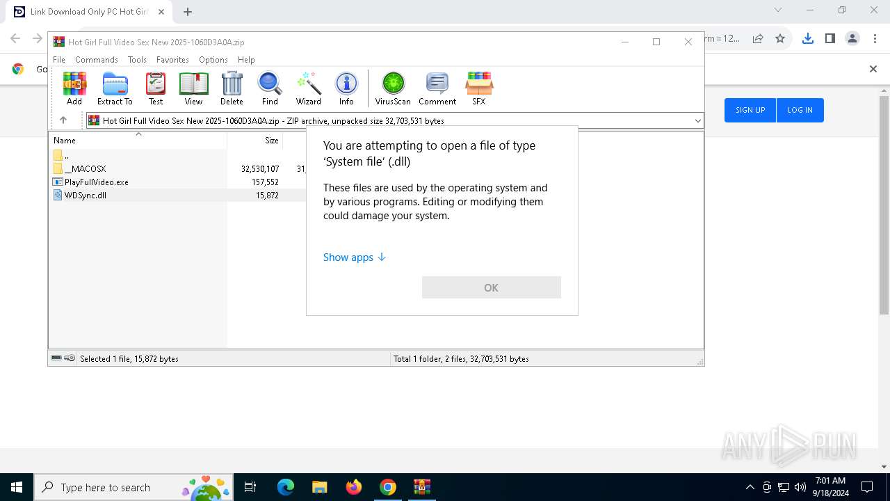
Task: Dismiss Chrome infobar with X
Action: [x=873, y=69]
